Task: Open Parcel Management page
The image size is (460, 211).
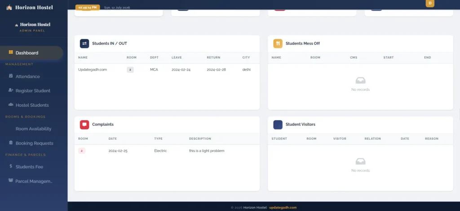Action: coord(31,181)
